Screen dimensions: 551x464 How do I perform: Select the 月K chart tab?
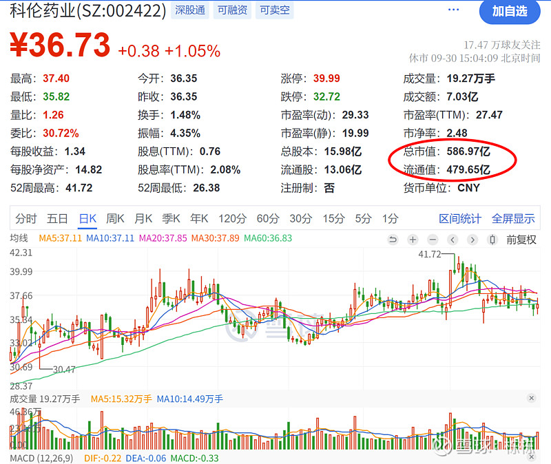[143, 218]
